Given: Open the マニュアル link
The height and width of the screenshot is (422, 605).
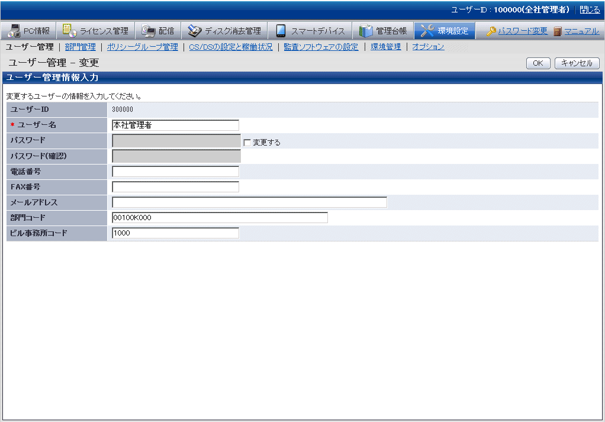Looking at the screenshot, I should coord(582,31).
